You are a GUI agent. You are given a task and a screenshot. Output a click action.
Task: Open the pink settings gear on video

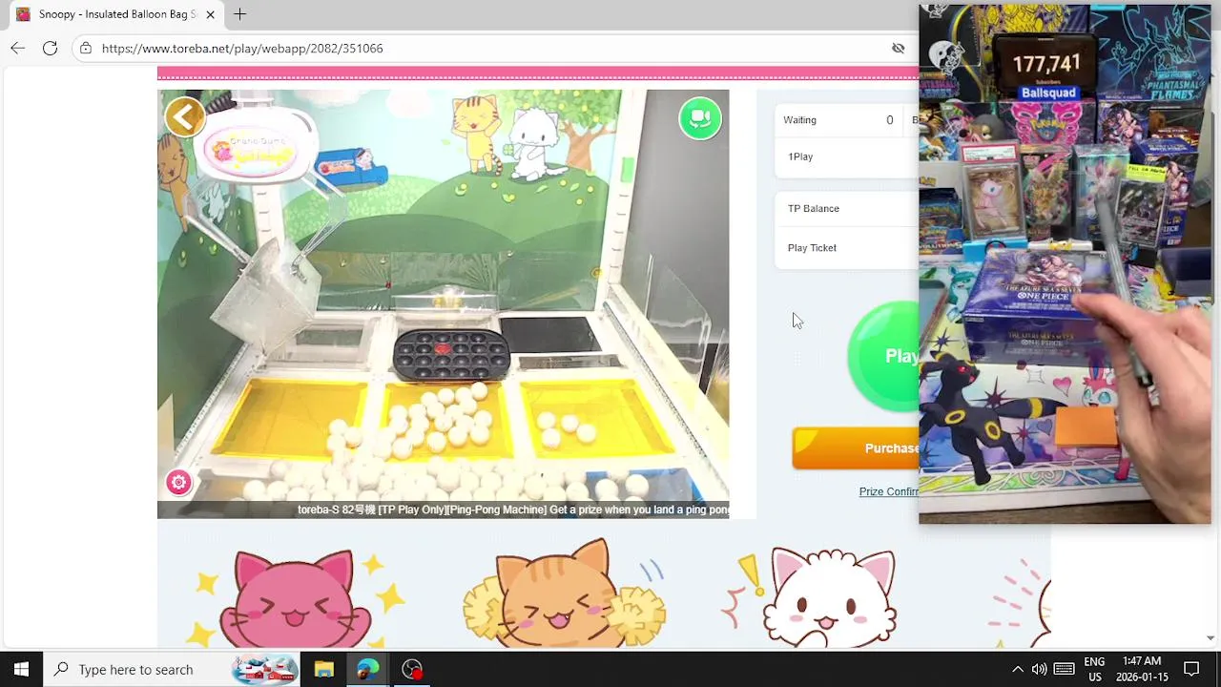(x=178, y=483)
